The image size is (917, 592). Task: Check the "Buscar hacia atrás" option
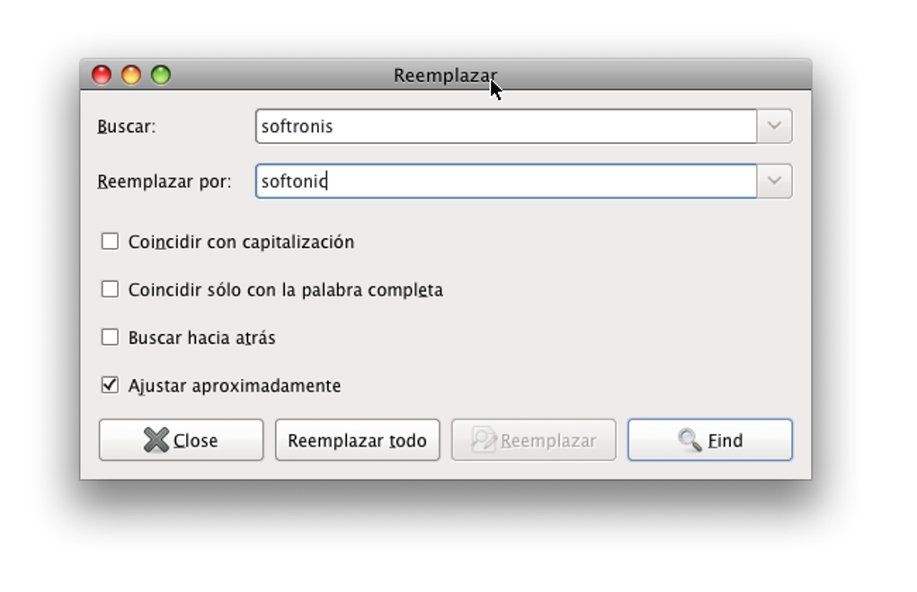pos(110,338)
